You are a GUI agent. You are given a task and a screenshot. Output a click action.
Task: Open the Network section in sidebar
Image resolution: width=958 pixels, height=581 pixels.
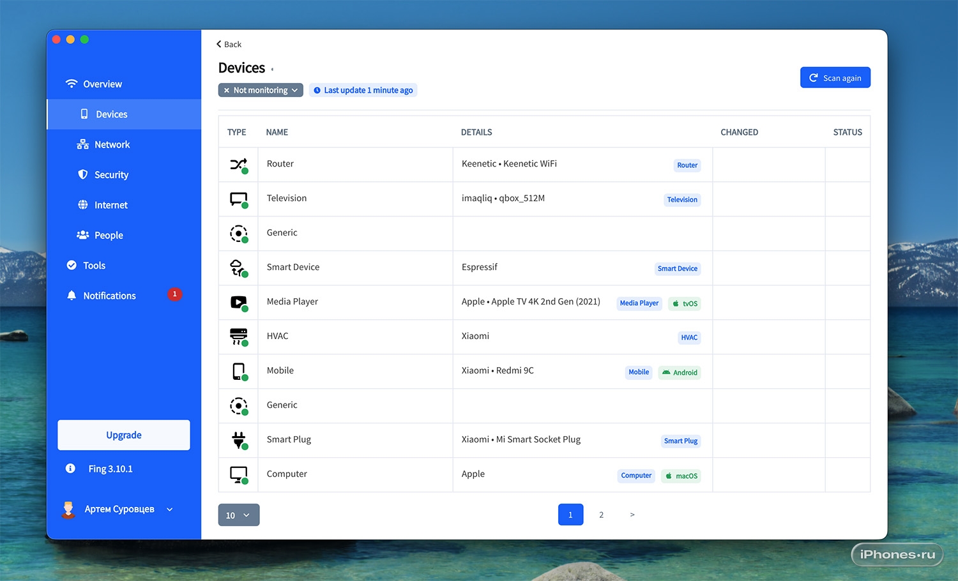(x=112, y=145)
